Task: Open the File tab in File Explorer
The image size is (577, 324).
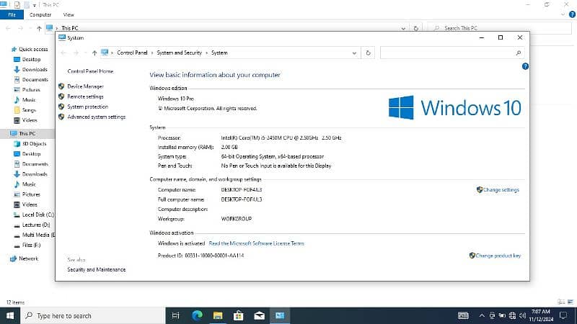Action: pos(12,14)
